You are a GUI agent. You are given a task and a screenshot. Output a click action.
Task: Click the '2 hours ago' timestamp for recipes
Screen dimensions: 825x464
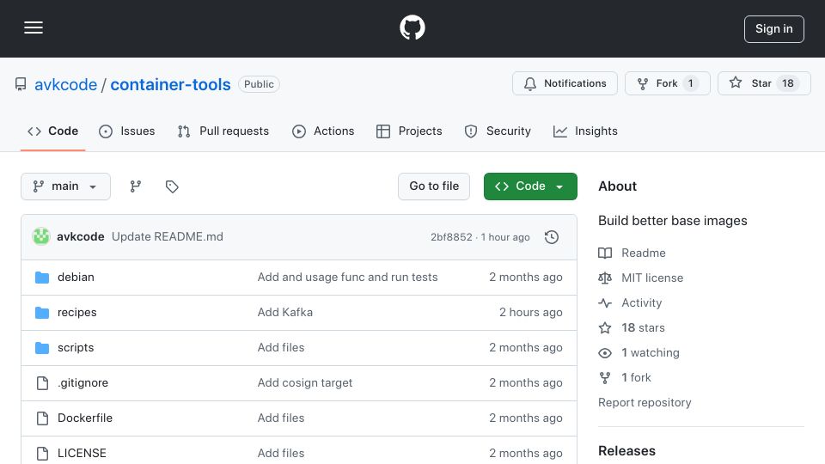point(530,313)
